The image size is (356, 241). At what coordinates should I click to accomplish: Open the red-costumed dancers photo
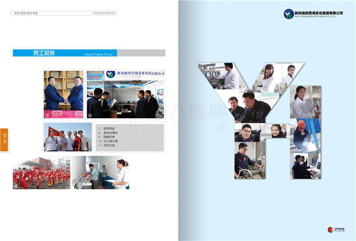pyautogui.click(x=41, y=173)
